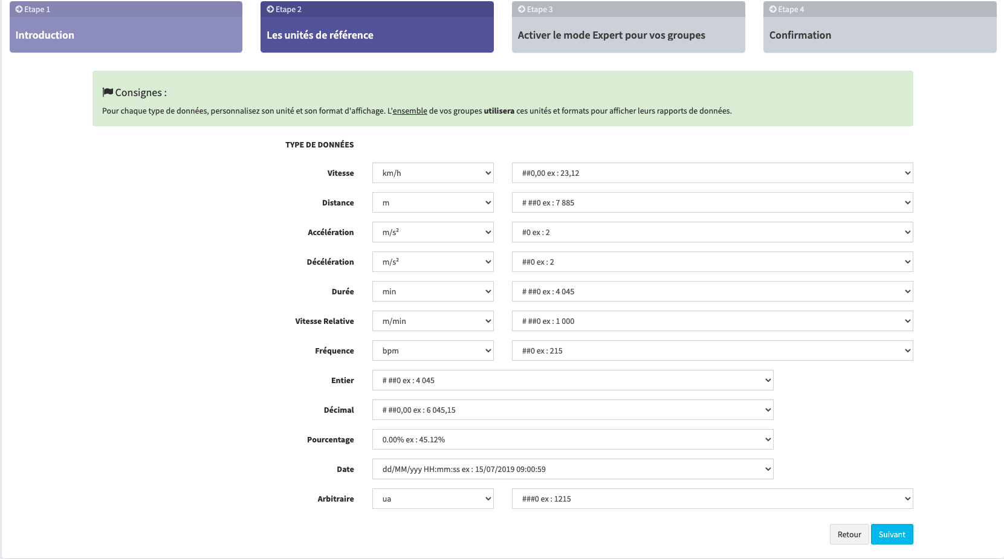Click the arrow icon next to Etape 3
This screenshot has height=559, width=1004.
(522, 9)
